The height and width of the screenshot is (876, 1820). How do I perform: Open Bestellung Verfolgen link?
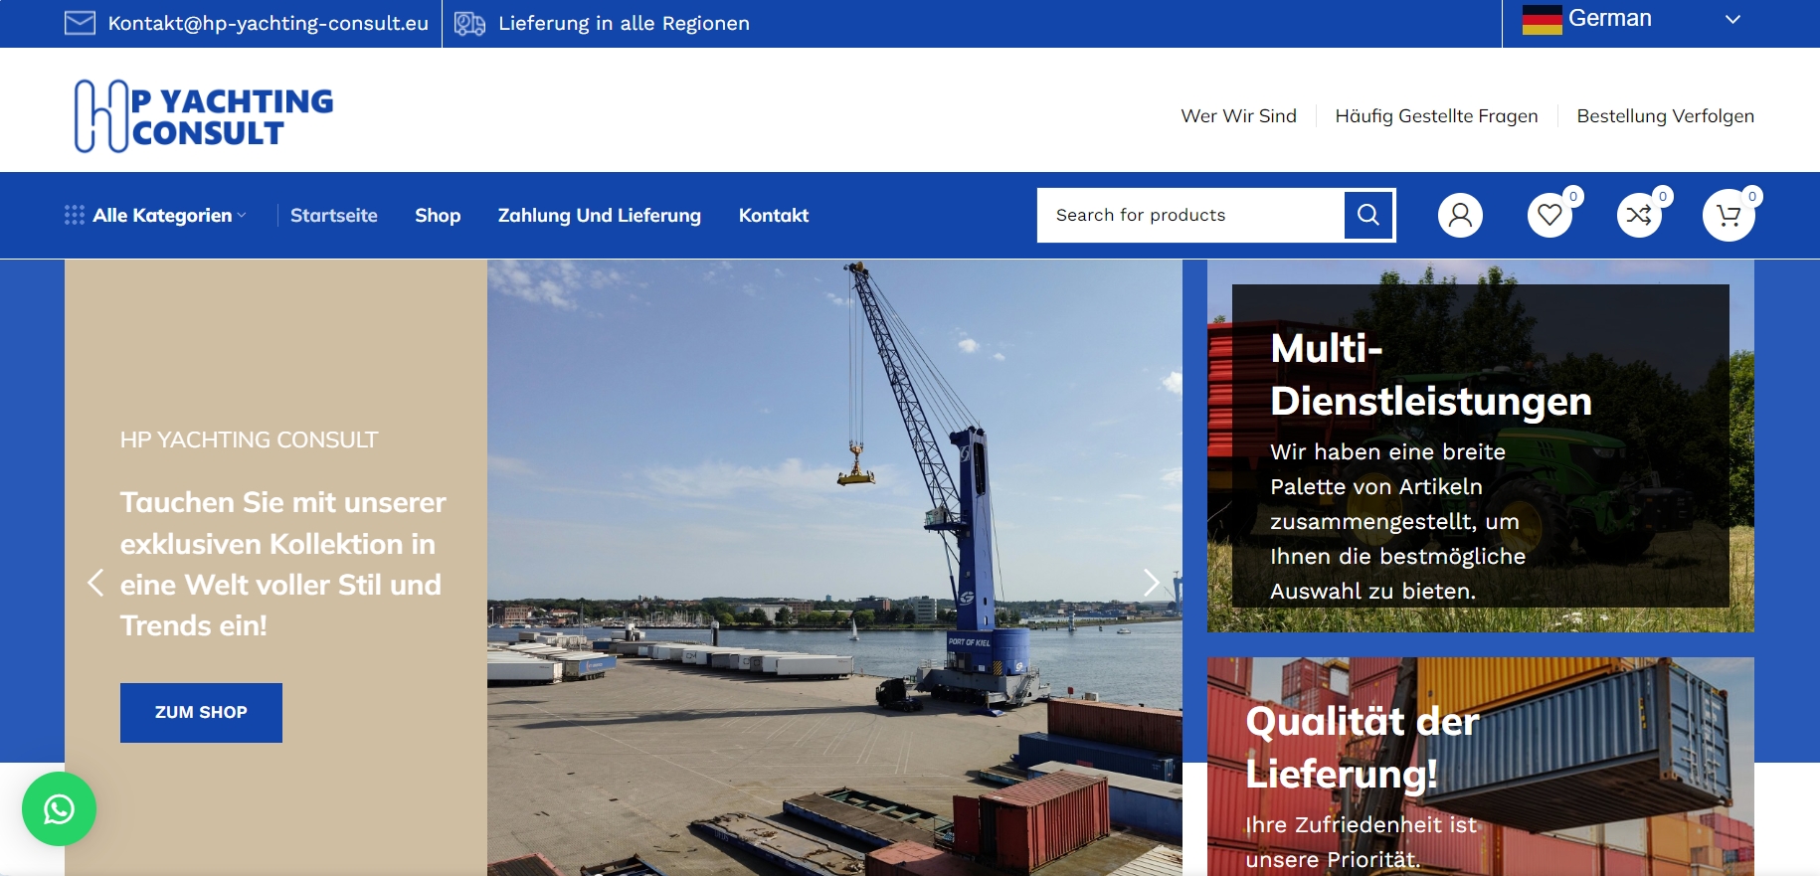[1665, 116]
